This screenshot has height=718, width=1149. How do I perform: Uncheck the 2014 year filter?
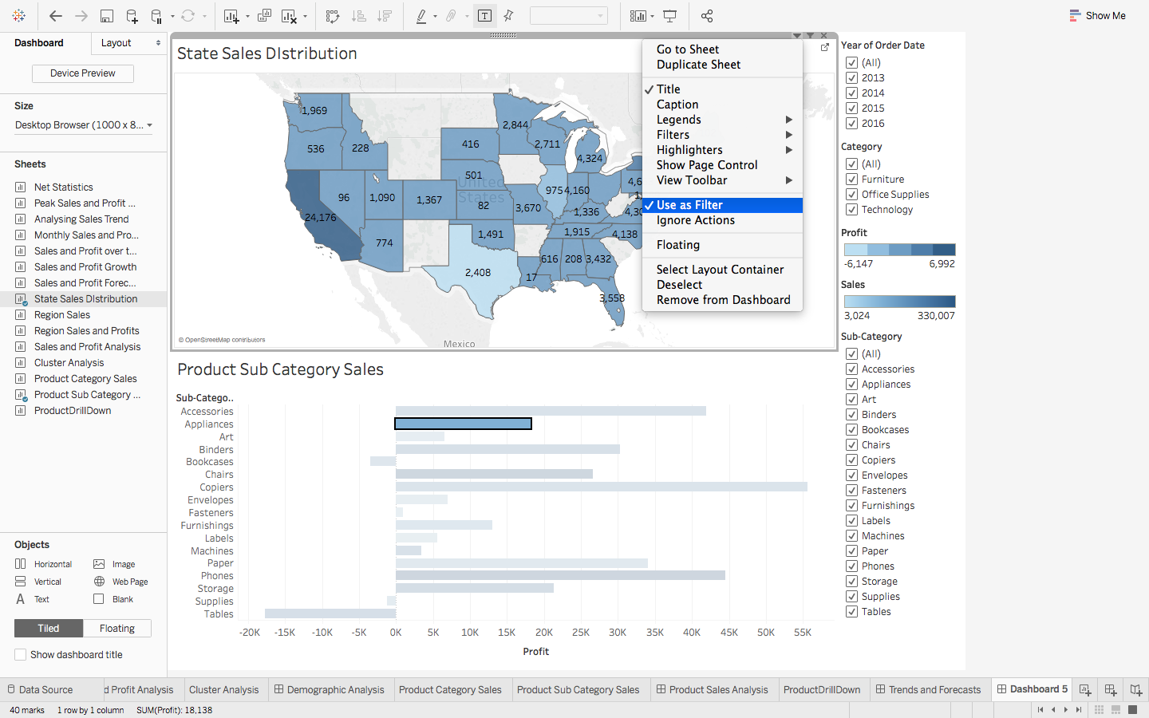coord(851,93)
